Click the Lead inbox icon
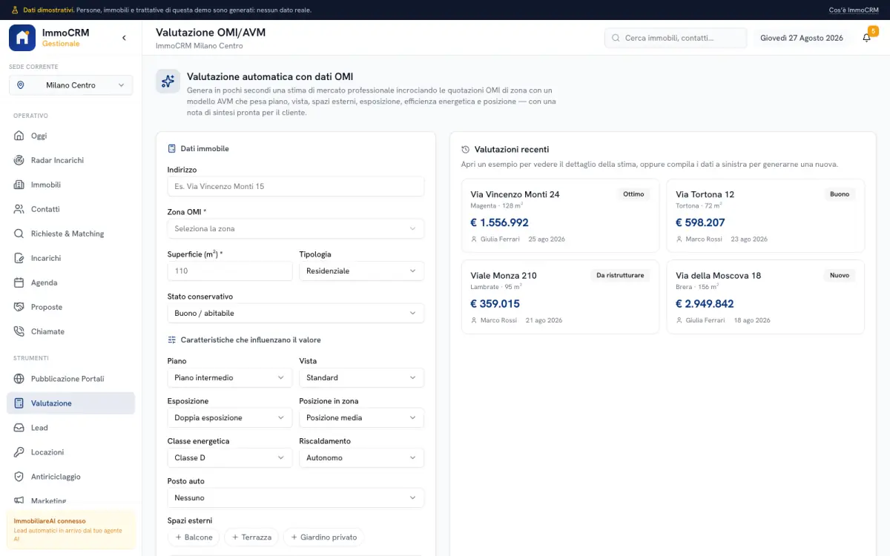The width and height of the screenshot is (890, 556). click(19, 428)
